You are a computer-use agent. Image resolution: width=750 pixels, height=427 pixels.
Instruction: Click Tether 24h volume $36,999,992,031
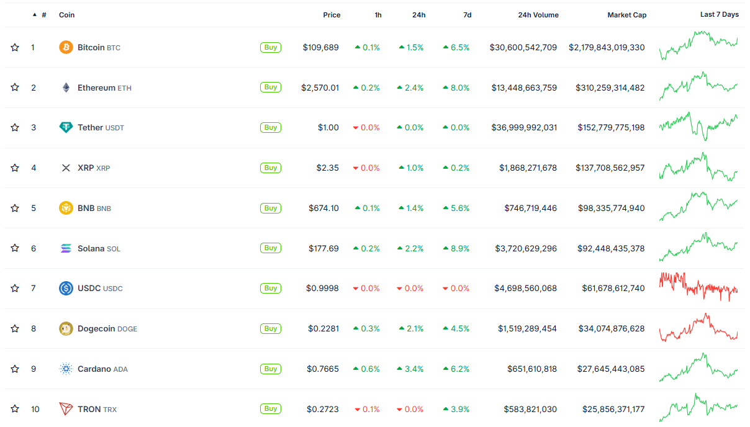524,127
